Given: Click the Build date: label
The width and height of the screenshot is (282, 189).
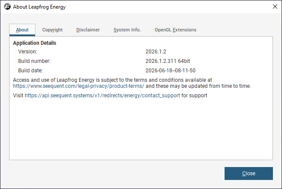Looking at the screenshot, I should 30,71.
